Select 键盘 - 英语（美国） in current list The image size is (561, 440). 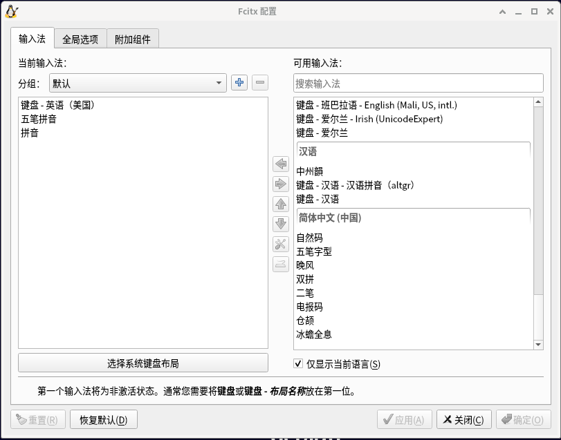[x=143, y=105]
